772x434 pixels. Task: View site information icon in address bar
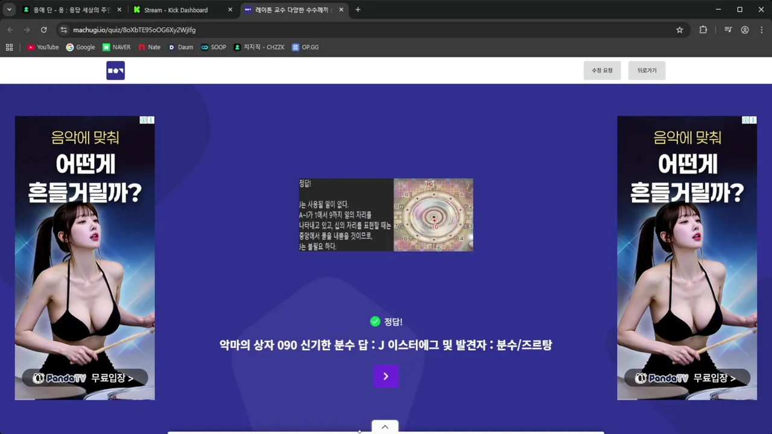(64, 30)
